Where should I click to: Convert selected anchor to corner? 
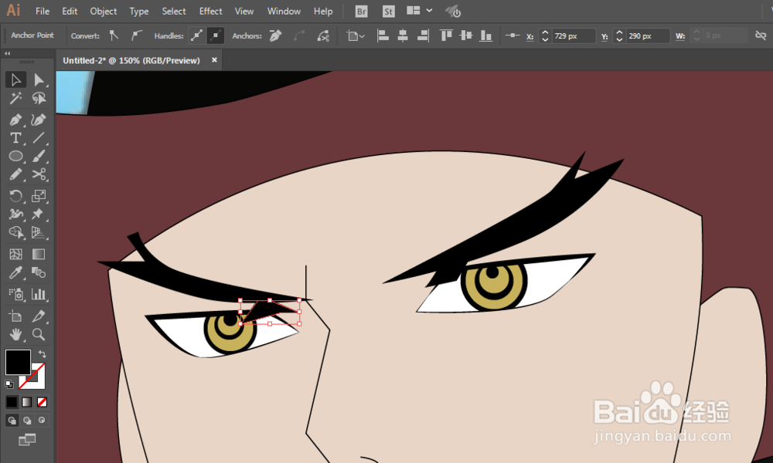coord(114,35)
